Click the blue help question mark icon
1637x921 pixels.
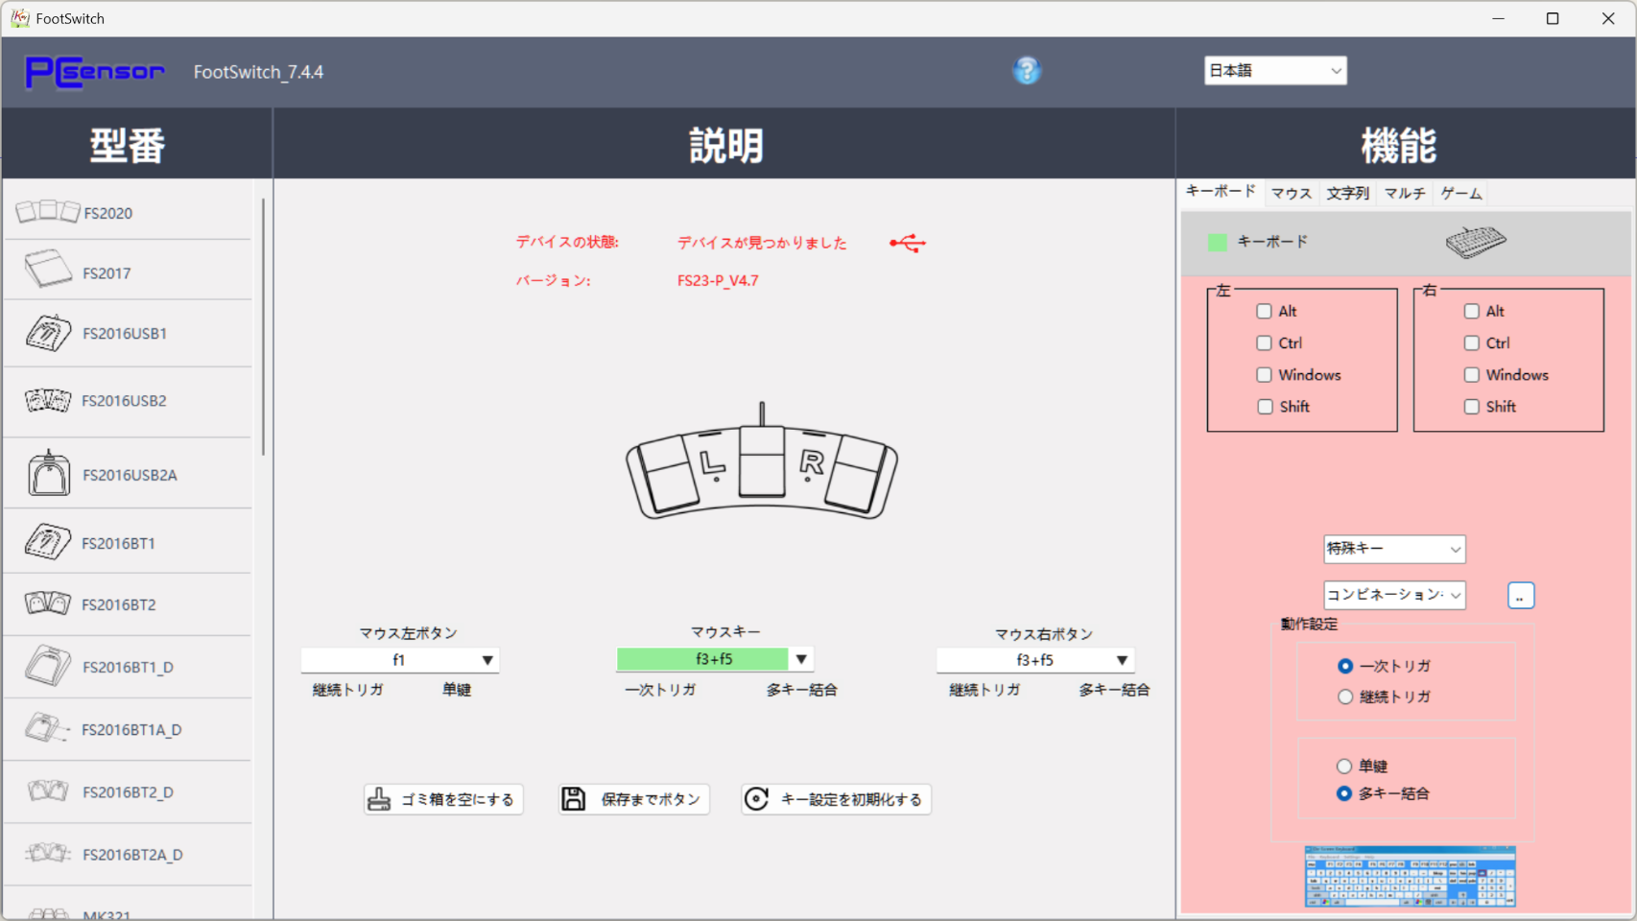(1026, 71)
